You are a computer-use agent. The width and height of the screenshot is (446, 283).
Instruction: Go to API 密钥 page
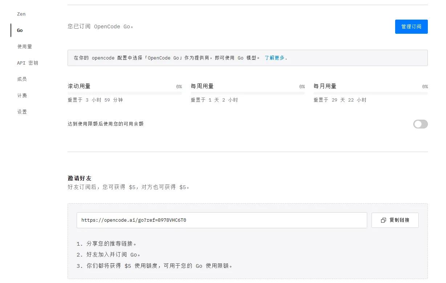point(28,63)
